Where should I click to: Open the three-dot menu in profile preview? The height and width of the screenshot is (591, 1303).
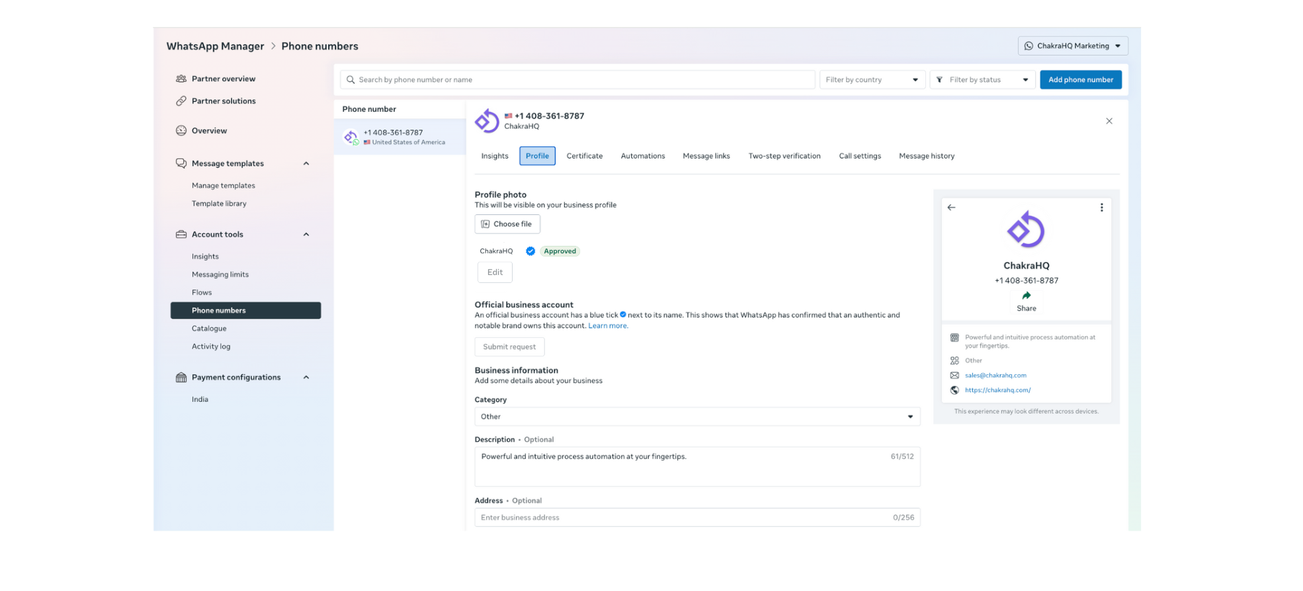pos(1101,208)
